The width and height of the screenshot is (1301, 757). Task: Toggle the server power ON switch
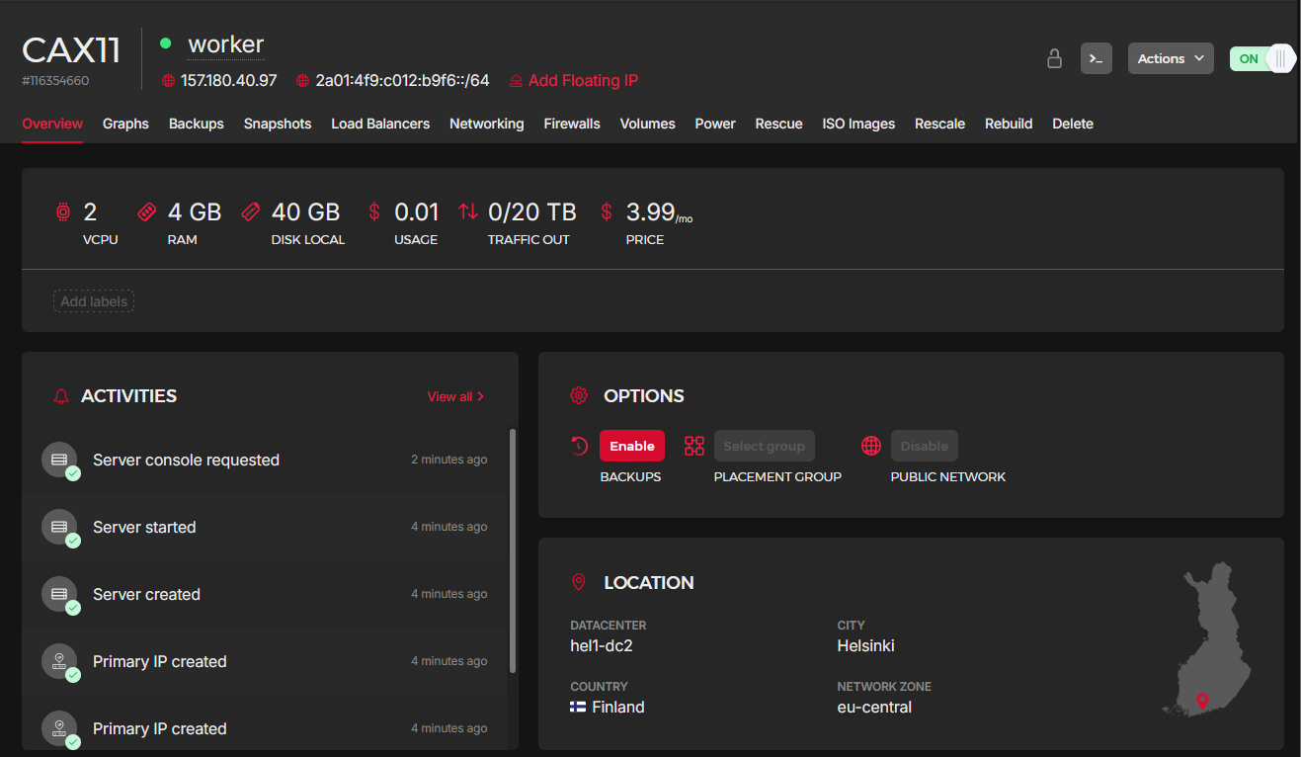pos(1260,58)
